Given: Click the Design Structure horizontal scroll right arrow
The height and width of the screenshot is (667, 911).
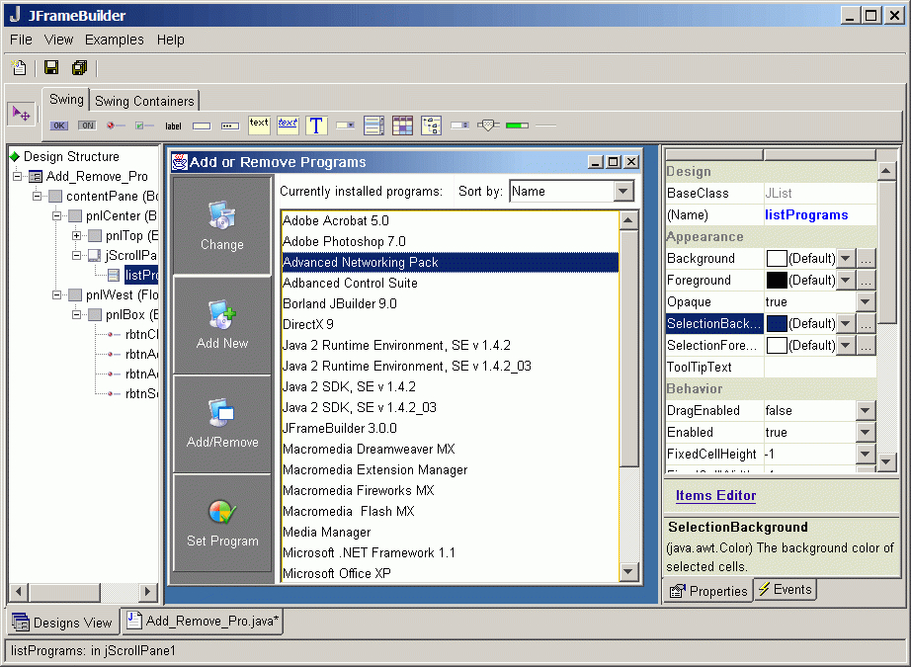Looking at the screenshot, I should tap(147, 592).
